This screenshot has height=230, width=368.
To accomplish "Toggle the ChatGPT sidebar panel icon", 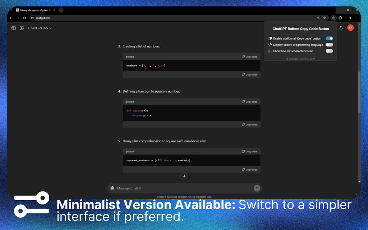I will pos(13,28).
